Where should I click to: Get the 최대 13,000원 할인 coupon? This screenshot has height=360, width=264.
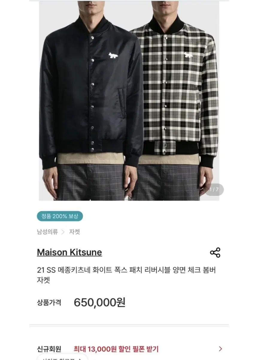[116, 349]
